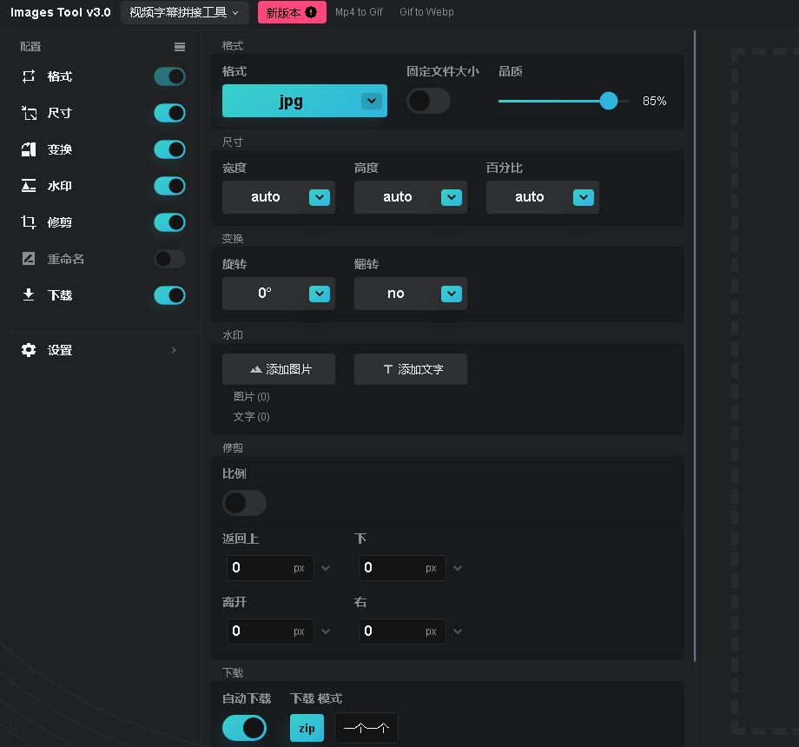Enable the 重命名 (Rename) toggle
This screenshot has height=747, width=799.
point(169,259)
